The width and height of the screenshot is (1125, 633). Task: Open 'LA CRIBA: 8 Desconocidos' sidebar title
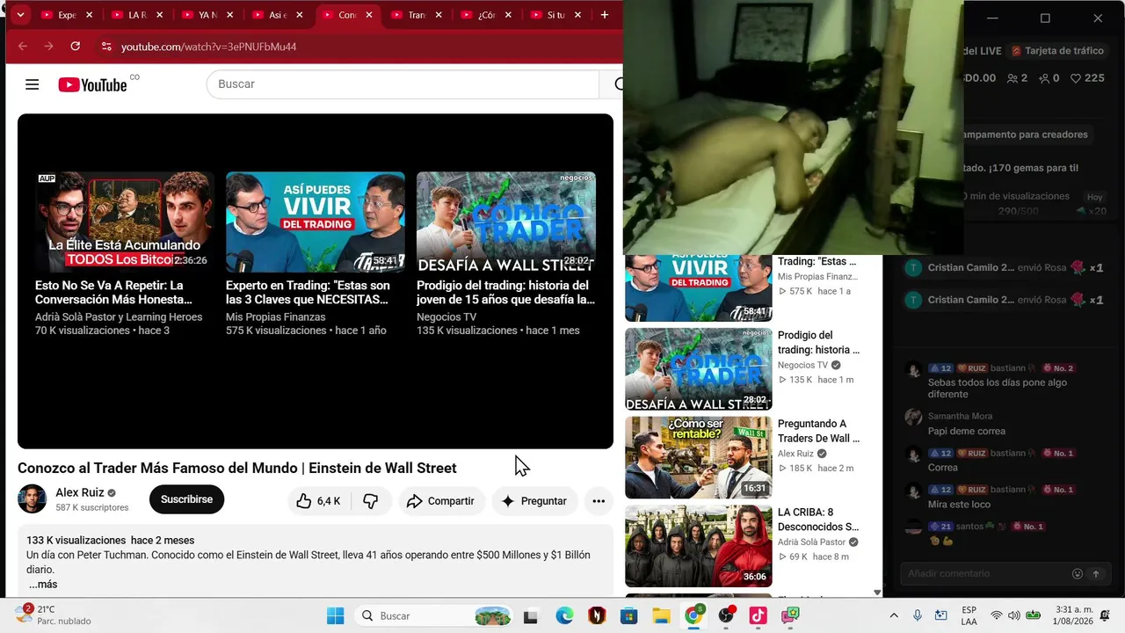pyautogui.click(x=818, y=520)
